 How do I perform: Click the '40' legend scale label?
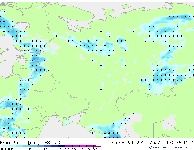(x=80, y=149)
